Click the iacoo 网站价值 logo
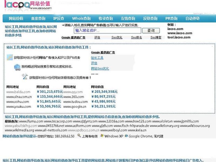The width and height of the screenshot is (216, 162). 28,5
